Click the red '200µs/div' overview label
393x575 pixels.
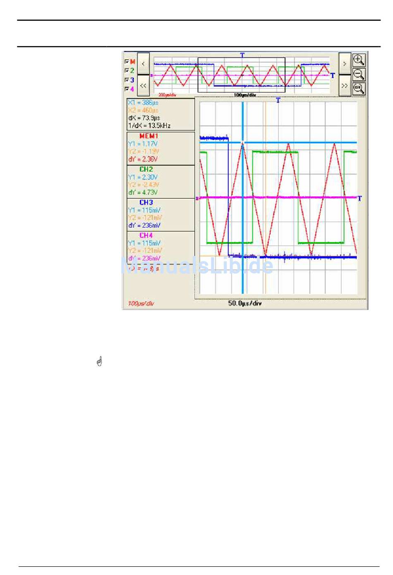[x=168, y=95]
